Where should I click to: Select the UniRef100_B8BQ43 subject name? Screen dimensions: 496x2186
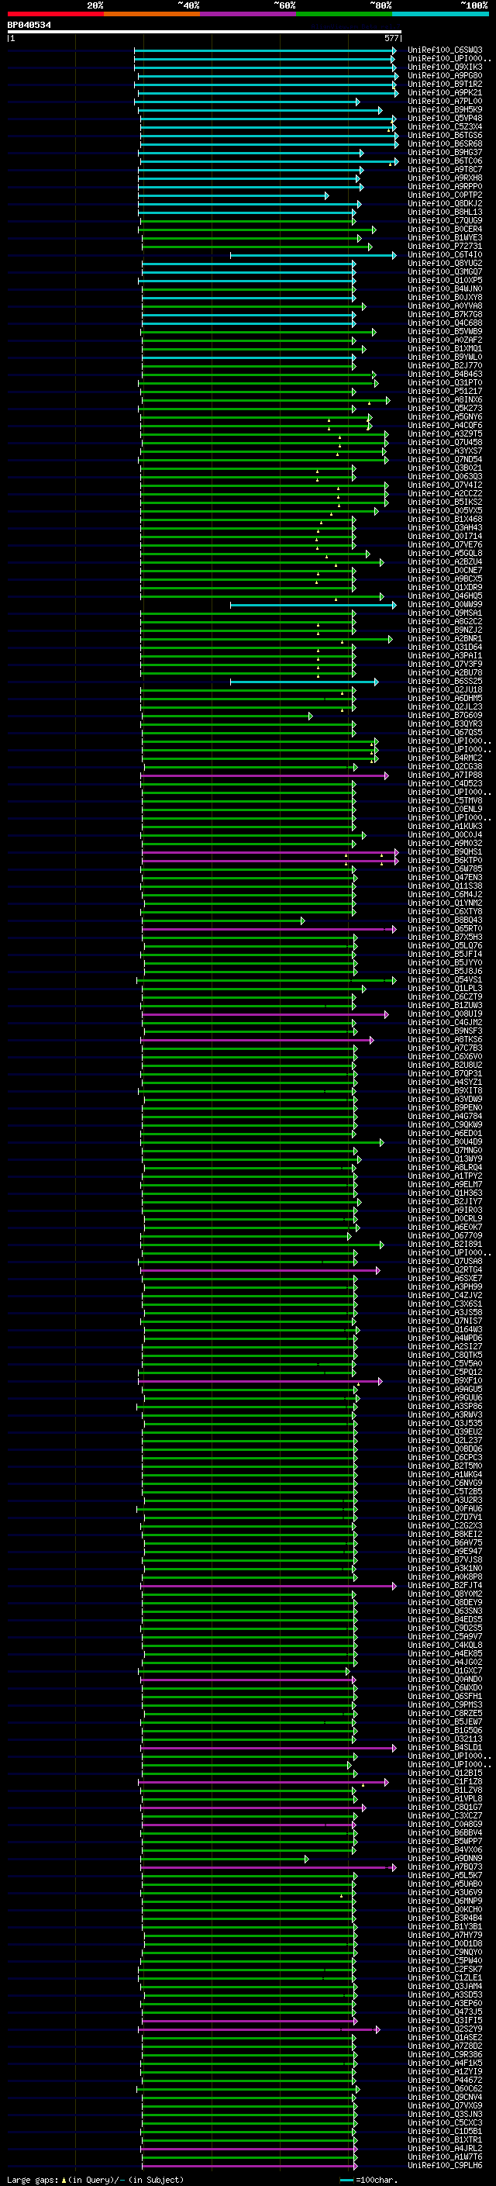pos(445,920)
